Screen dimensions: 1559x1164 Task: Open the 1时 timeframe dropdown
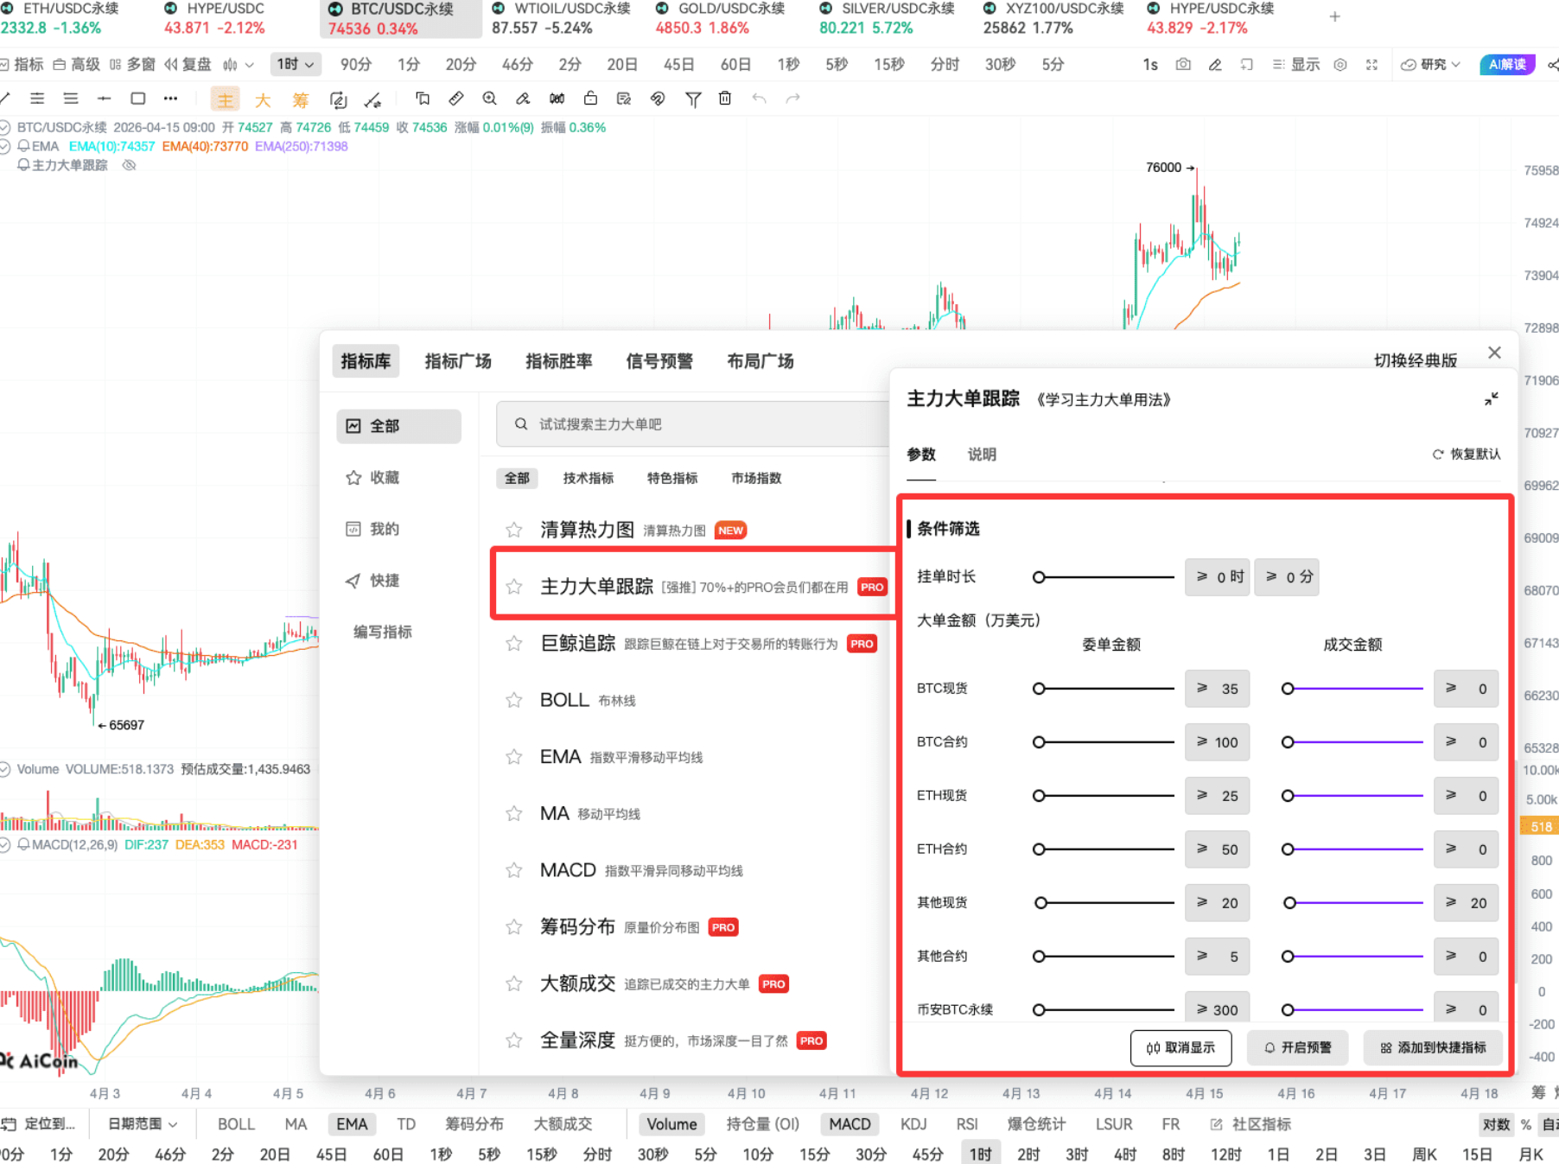296,64
